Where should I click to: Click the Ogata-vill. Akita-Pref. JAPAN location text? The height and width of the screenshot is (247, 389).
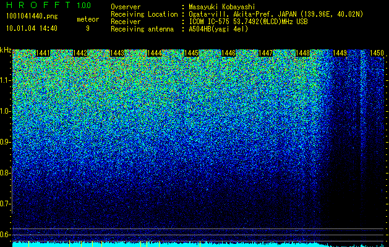coord(276,14)
